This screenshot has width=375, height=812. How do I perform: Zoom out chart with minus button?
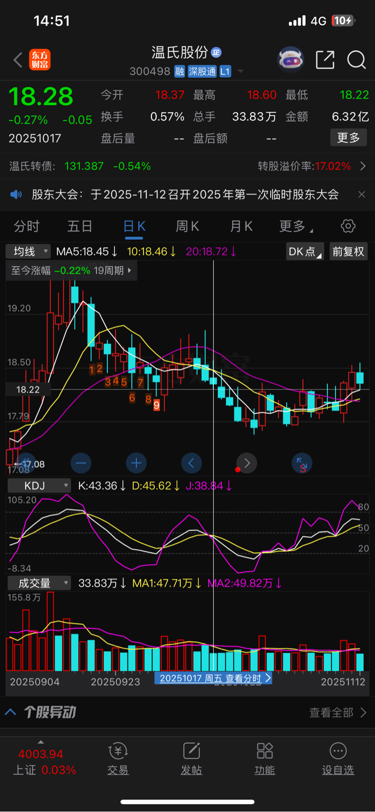(x=81, y=463)
